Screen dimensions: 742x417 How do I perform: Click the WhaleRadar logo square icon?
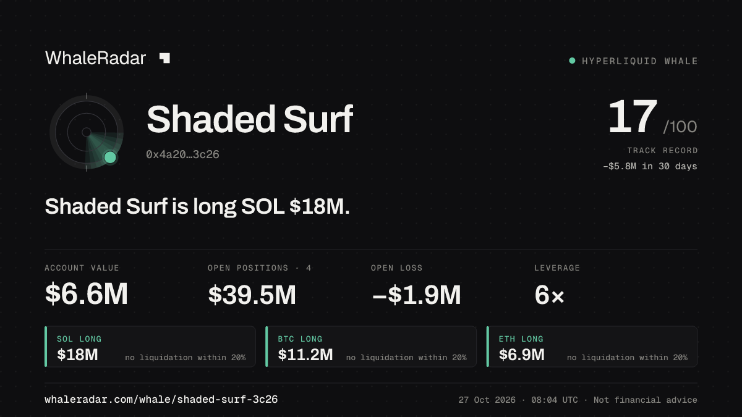(x=164, y=58)
